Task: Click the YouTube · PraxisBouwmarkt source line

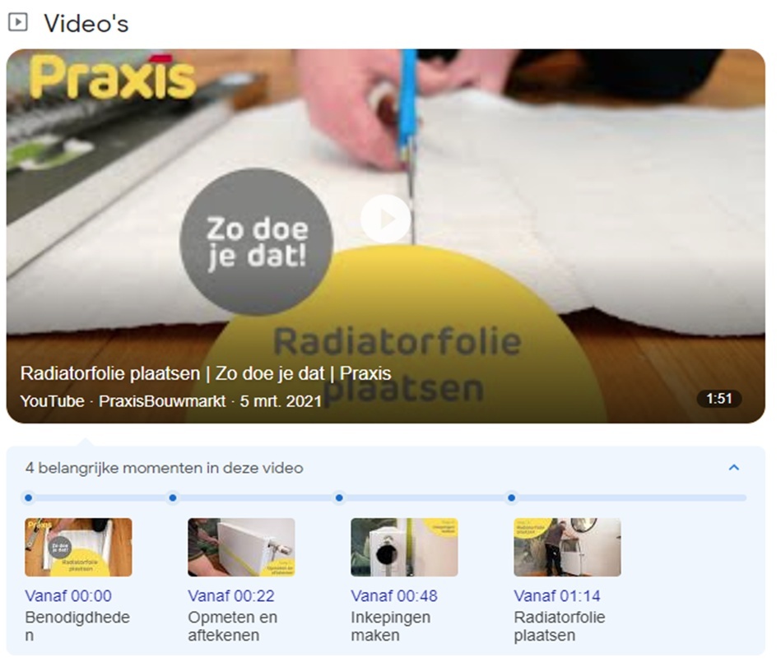Action: click(x=171, y=401)
